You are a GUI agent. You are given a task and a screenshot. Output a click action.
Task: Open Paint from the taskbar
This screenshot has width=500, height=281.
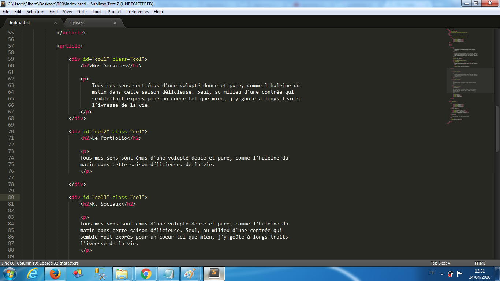click(x=190, y=273)
